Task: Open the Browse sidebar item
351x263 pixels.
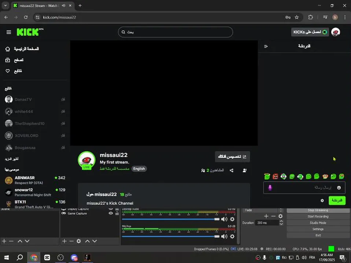Action: click(x=14, y=60)
